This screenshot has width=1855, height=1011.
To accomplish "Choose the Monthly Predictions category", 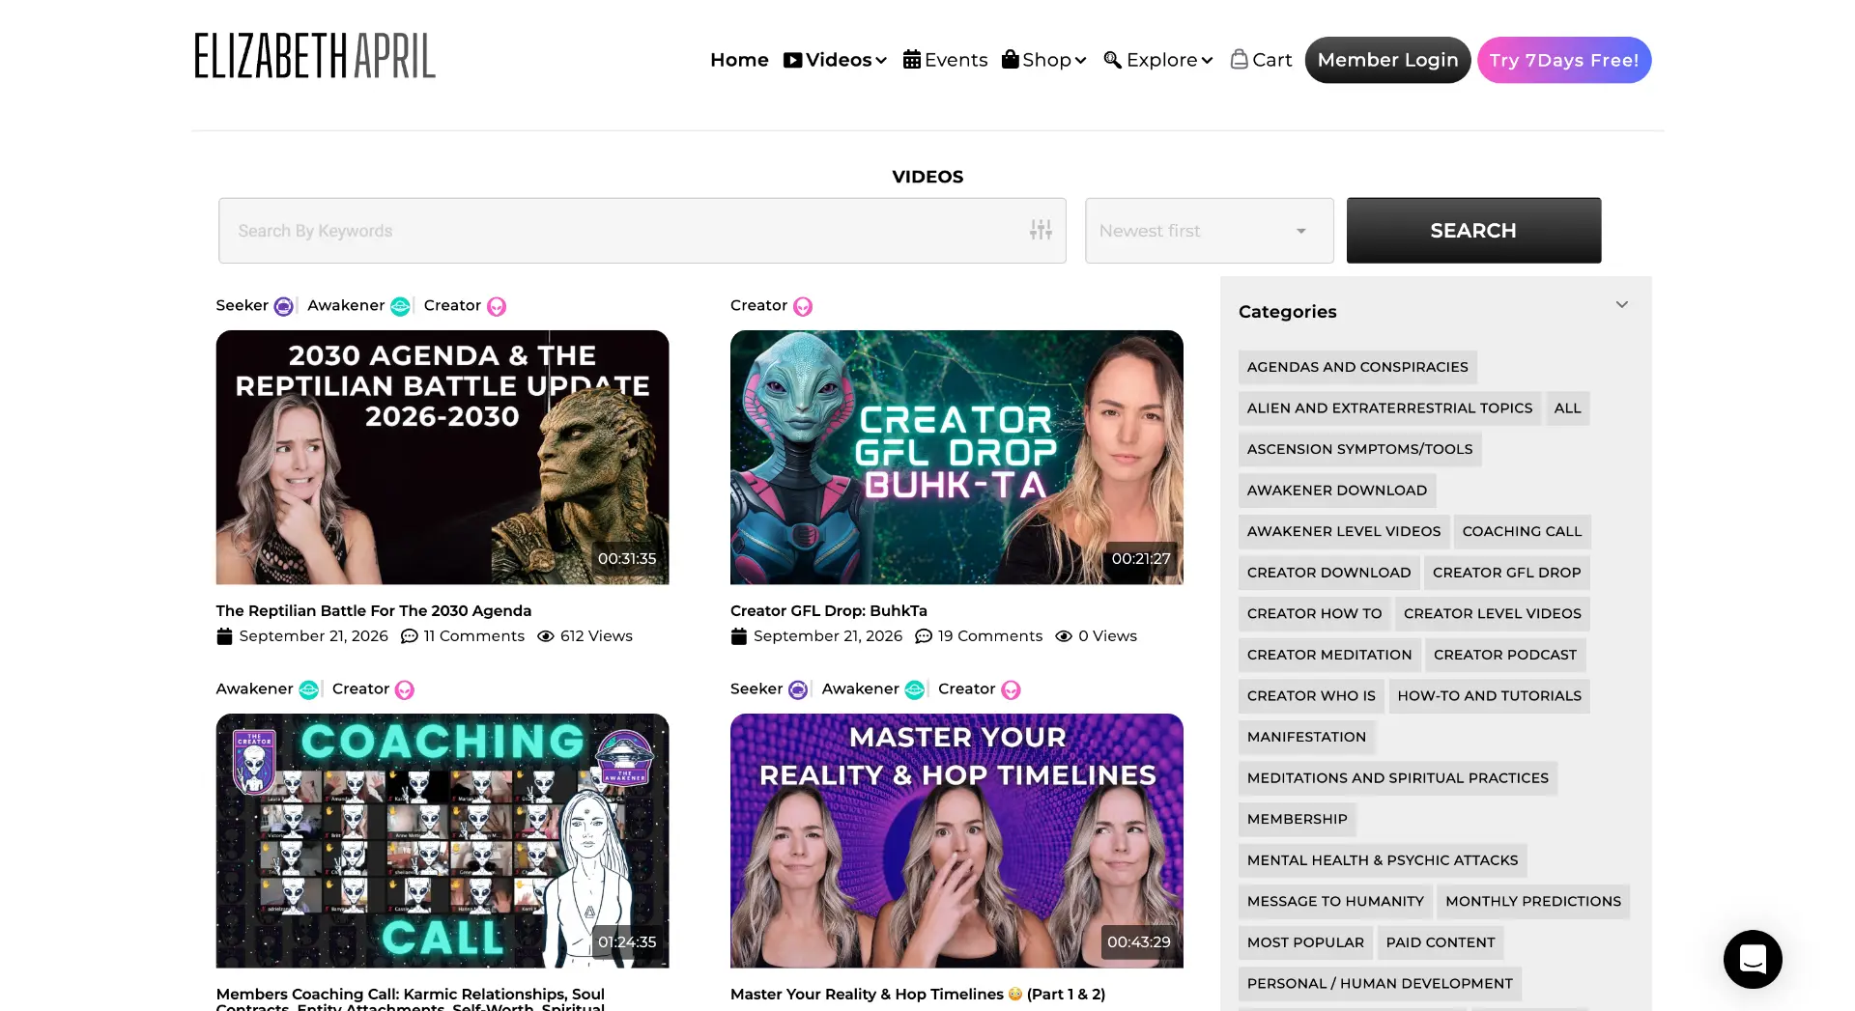I will click(x=1533, y=901).
